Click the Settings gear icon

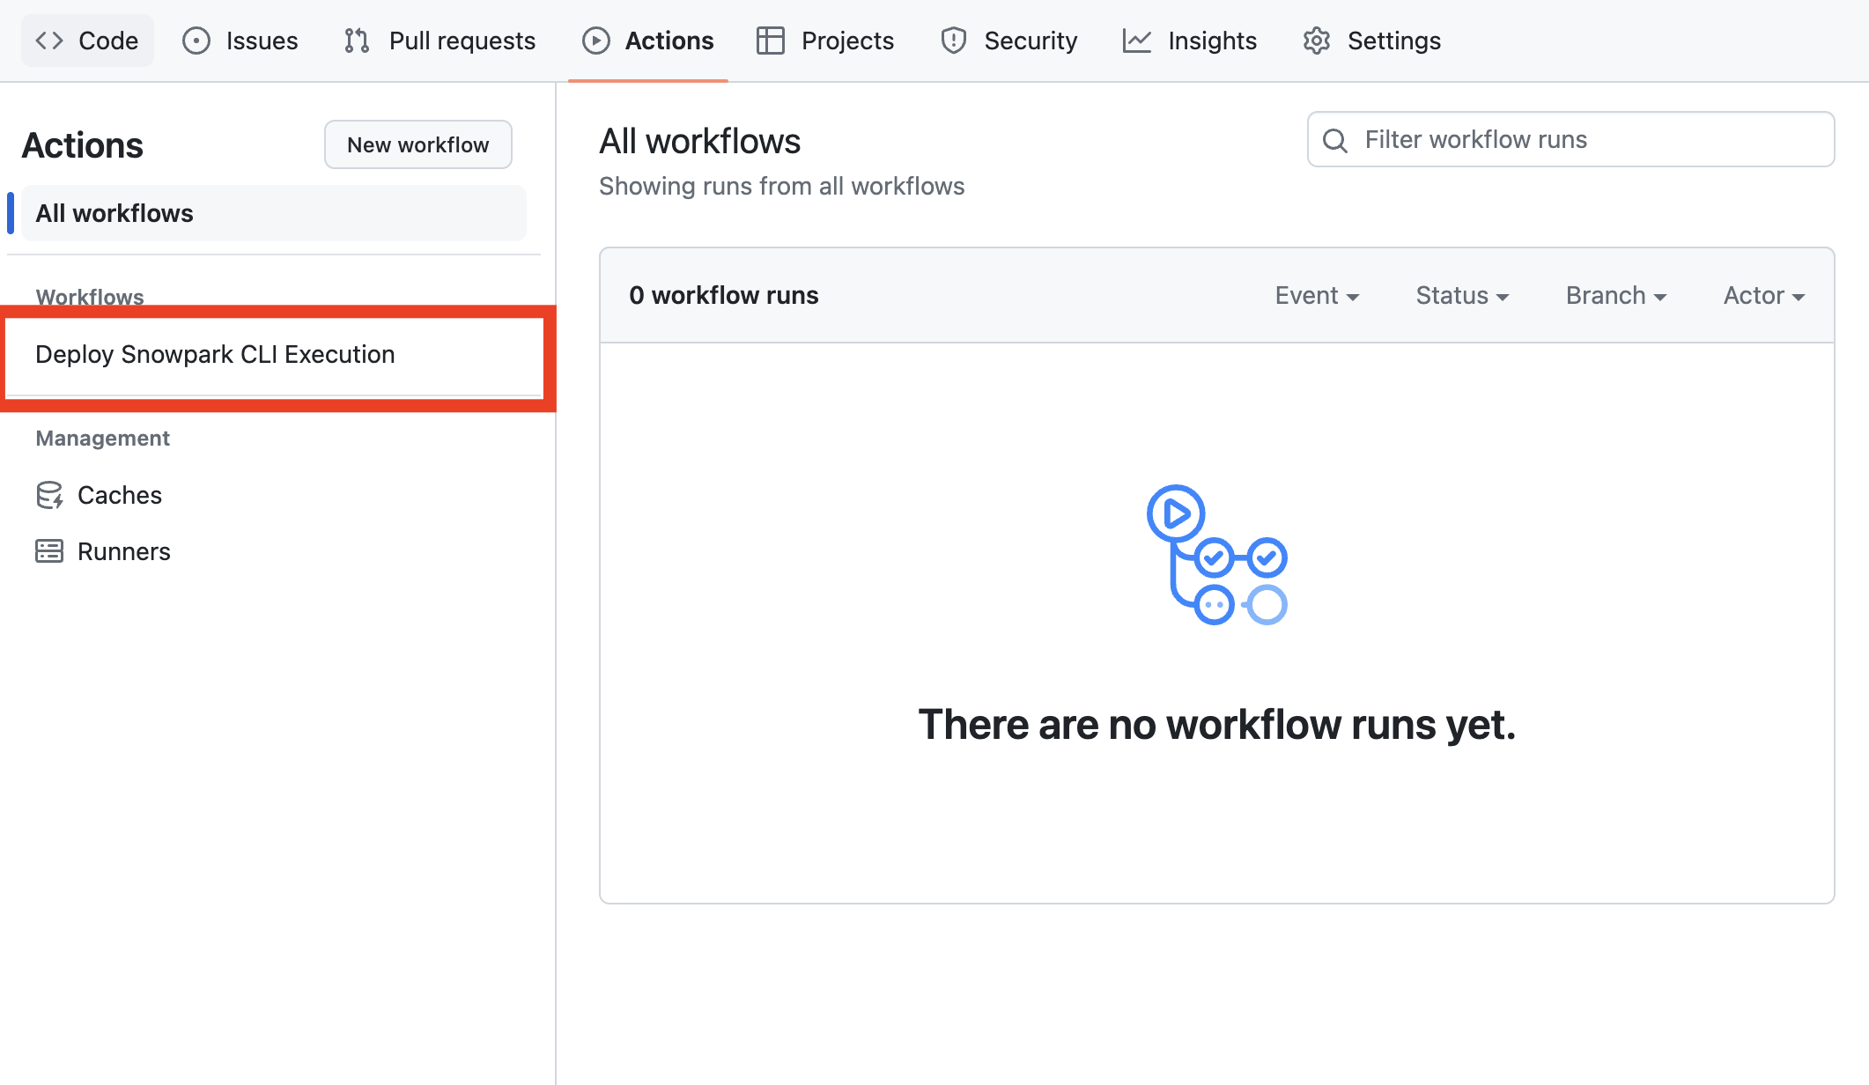click(x=1317, y=41)
